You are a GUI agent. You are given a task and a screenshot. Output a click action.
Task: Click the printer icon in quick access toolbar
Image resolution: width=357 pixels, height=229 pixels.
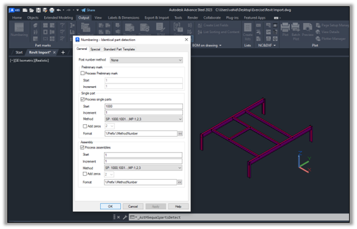[x=52, y=10]
